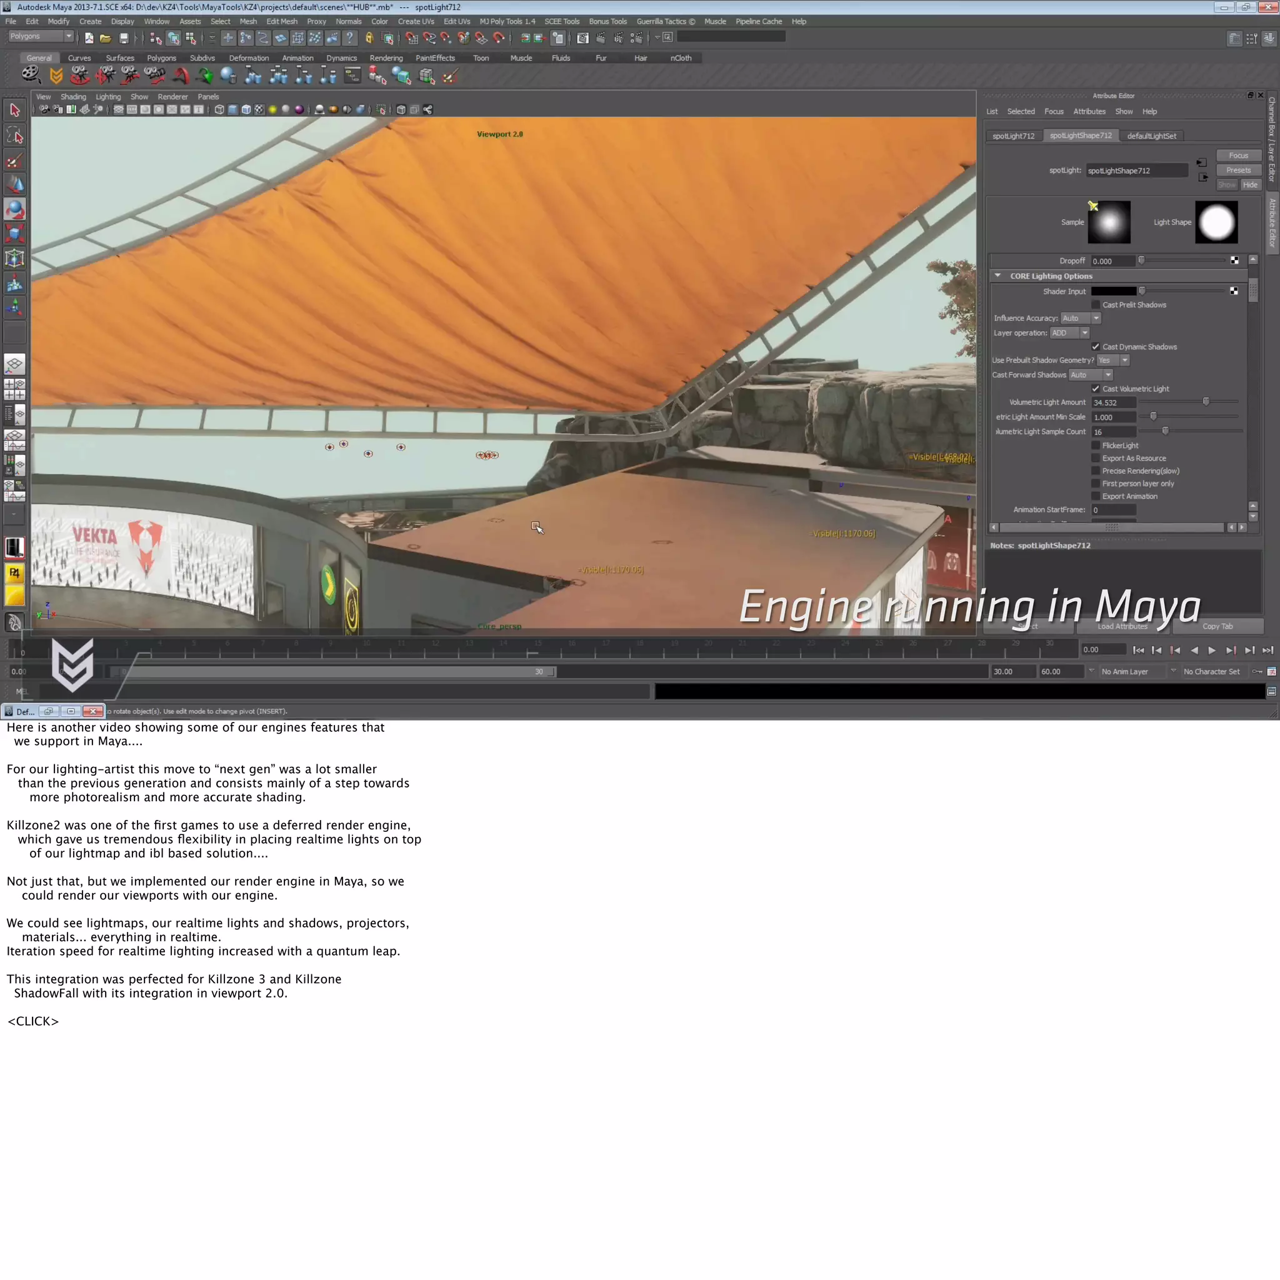Click the question mark status line icon

click(349, 38)
